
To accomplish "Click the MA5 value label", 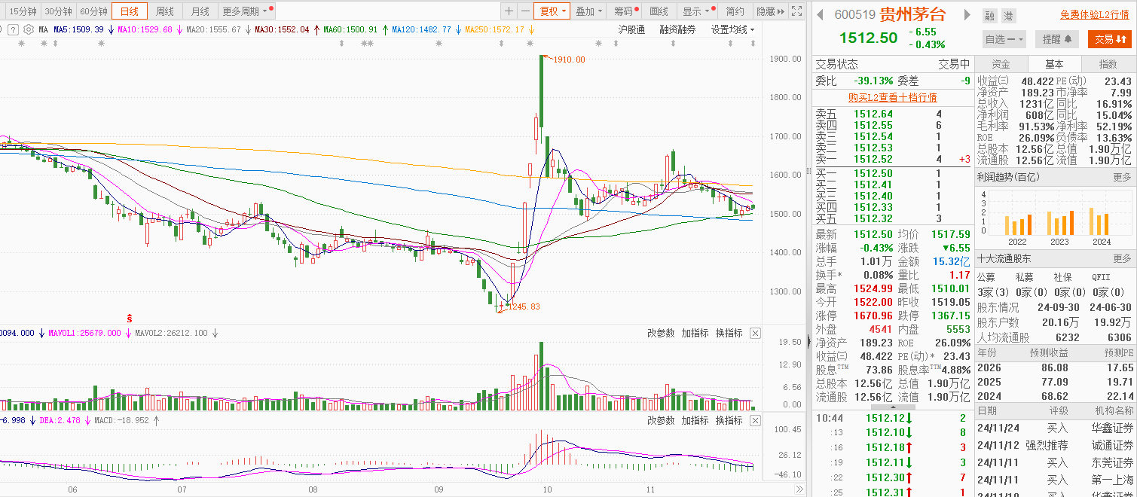I will (x=78, y=29).
